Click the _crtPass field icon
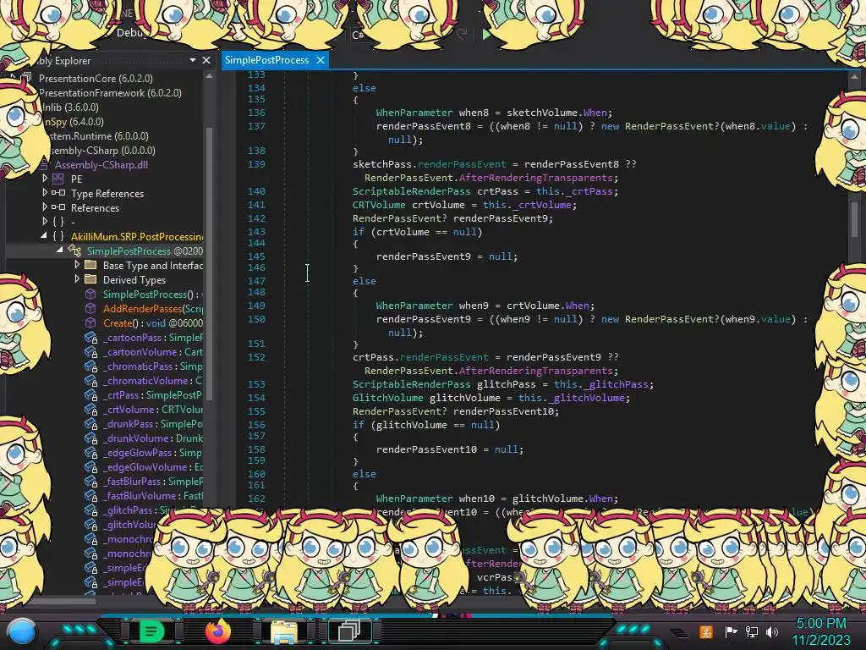 click(x=91, y=394)
